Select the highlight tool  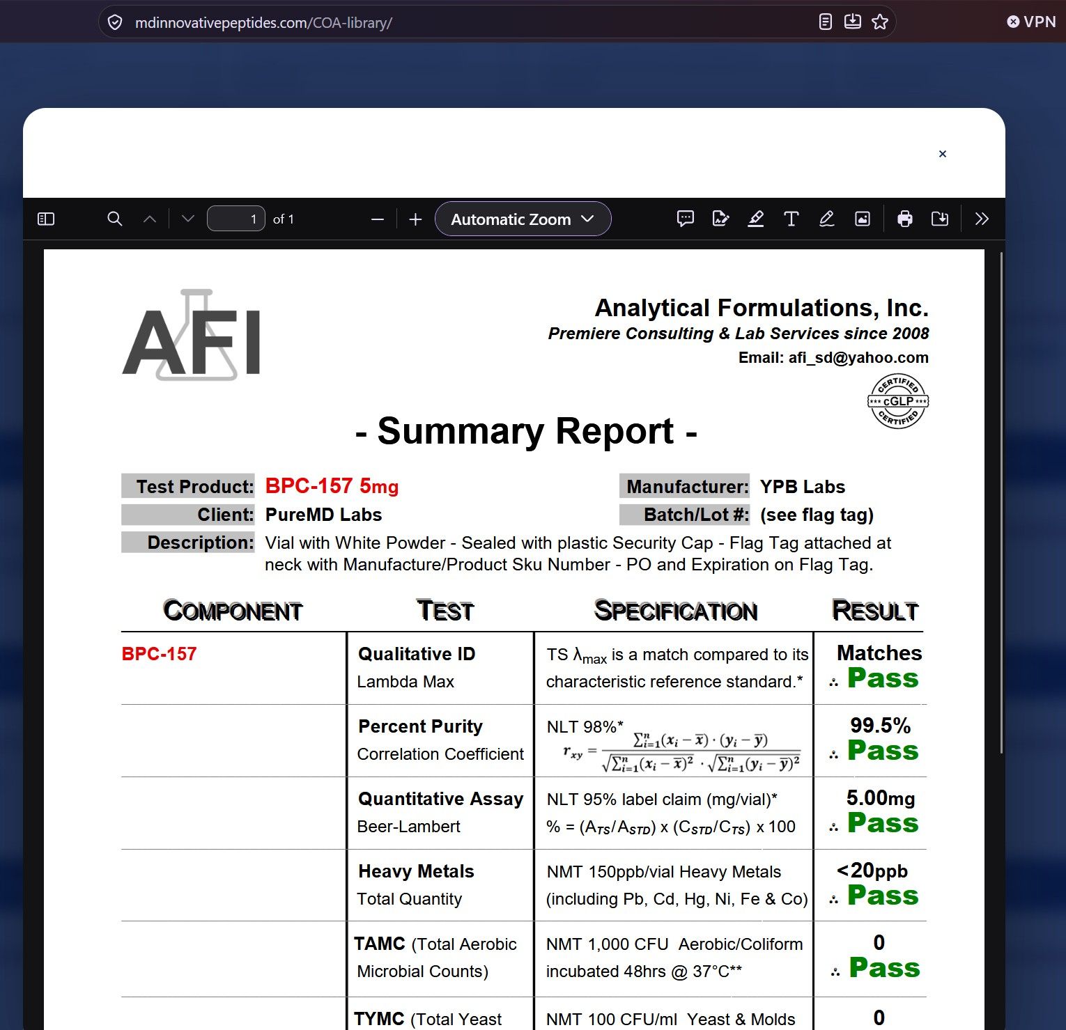coord(756,219)
